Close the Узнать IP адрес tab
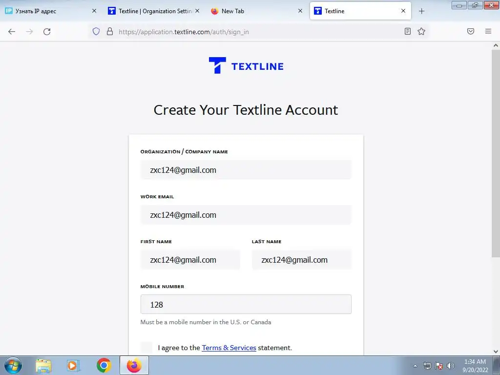 coord(94,11)
